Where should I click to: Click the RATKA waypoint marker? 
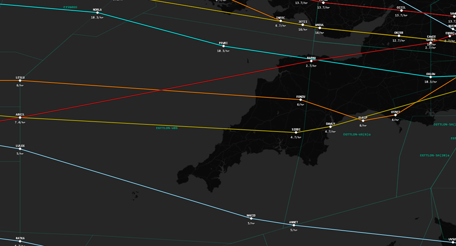tap(20, 241)
